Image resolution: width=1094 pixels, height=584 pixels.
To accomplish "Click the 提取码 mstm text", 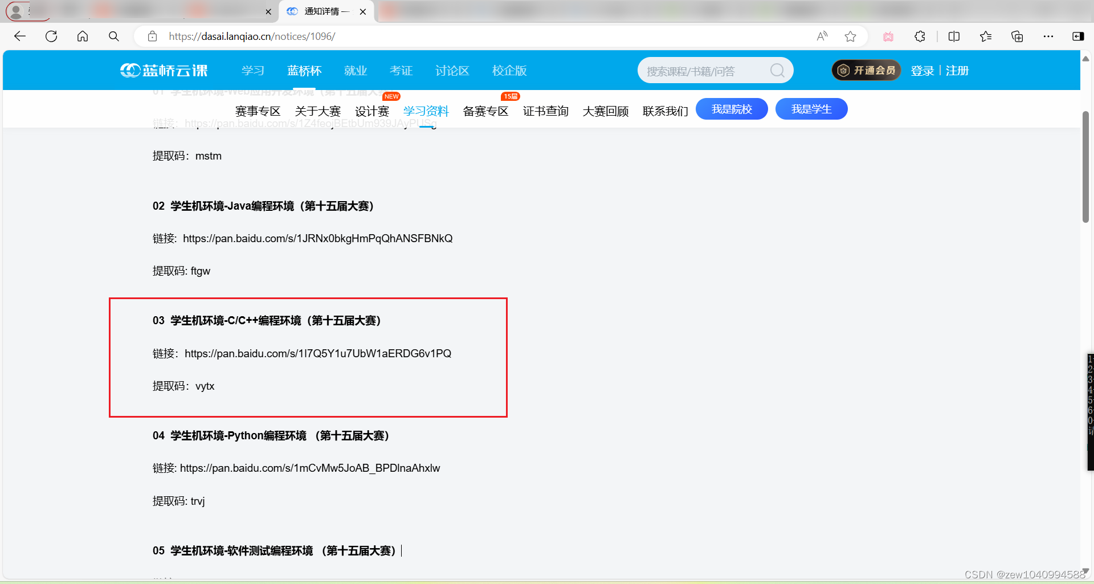I will point(187,156).
